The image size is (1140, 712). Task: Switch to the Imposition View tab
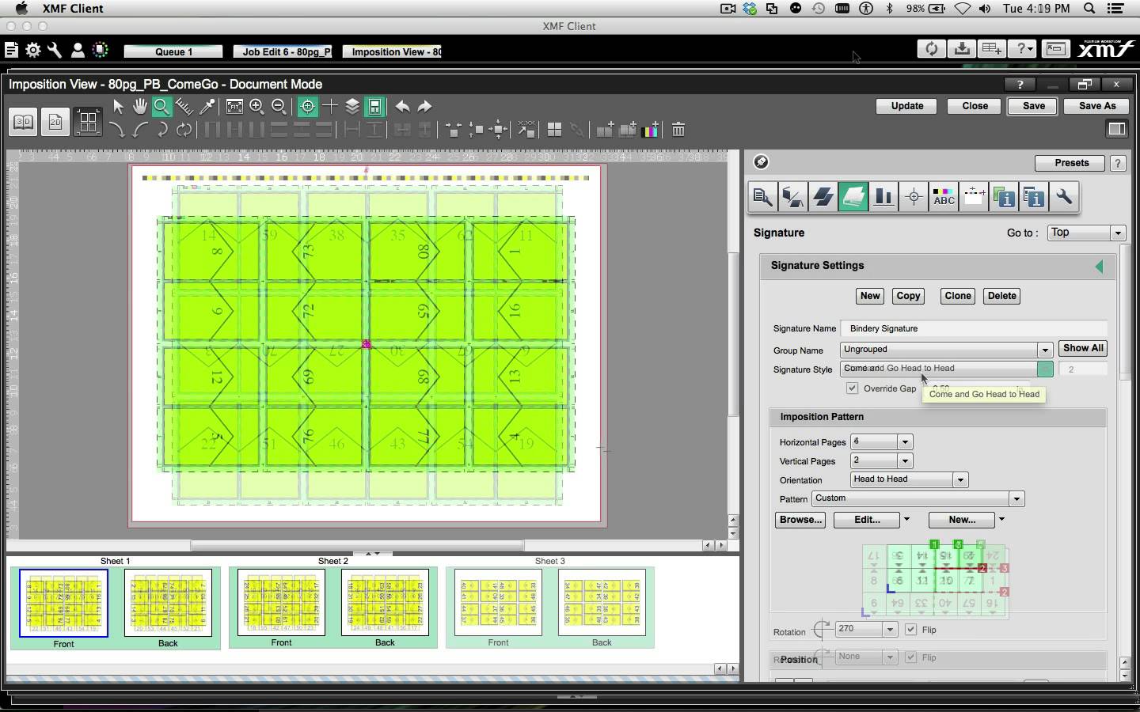pyautogui.click(x=393, y=51)
